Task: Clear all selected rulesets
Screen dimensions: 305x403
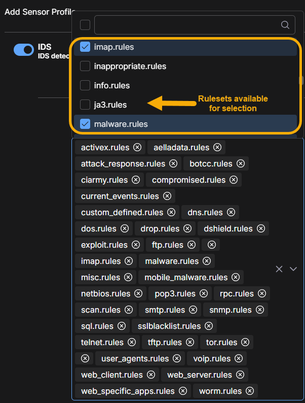Action: (x=279, y=269)
